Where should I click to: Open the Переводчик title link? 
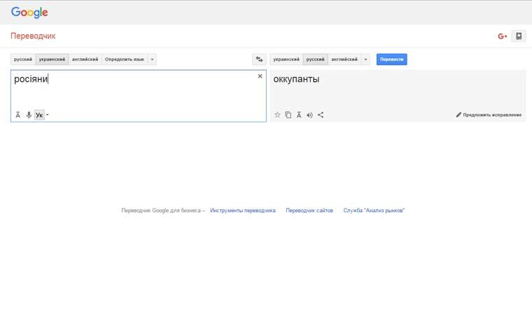33,36
